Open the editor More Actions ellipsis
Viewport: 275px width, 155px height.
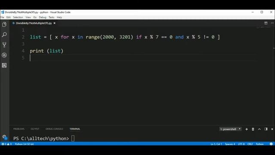pyautogui.click(x=272, y=23)
